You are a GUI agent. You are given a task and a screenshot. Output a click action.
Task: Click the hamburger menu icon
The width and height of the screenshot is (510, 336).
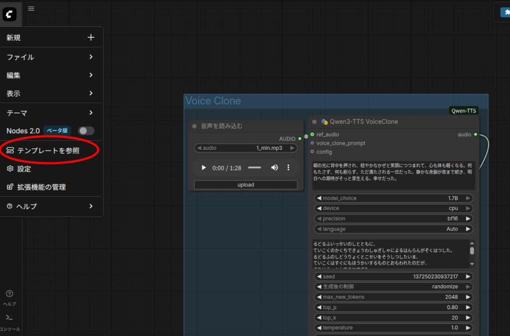pyautogui.click(x=31, y=8)
